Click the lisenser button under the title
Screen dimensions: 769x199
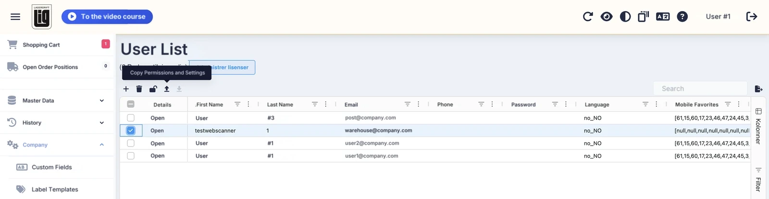(x=222, y=67)
